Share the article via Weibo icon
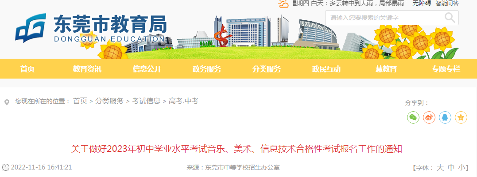The image size is (477, 177). (429, 117)
